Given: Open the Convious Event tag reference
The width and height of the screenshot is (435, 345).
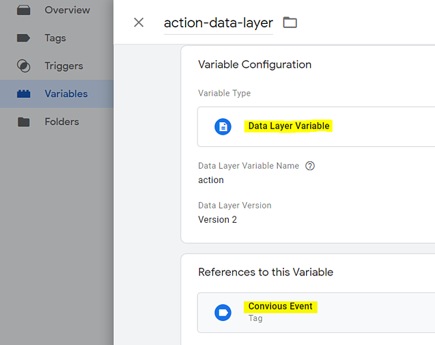Looking at the screenshot, I should tap(281, 307).
